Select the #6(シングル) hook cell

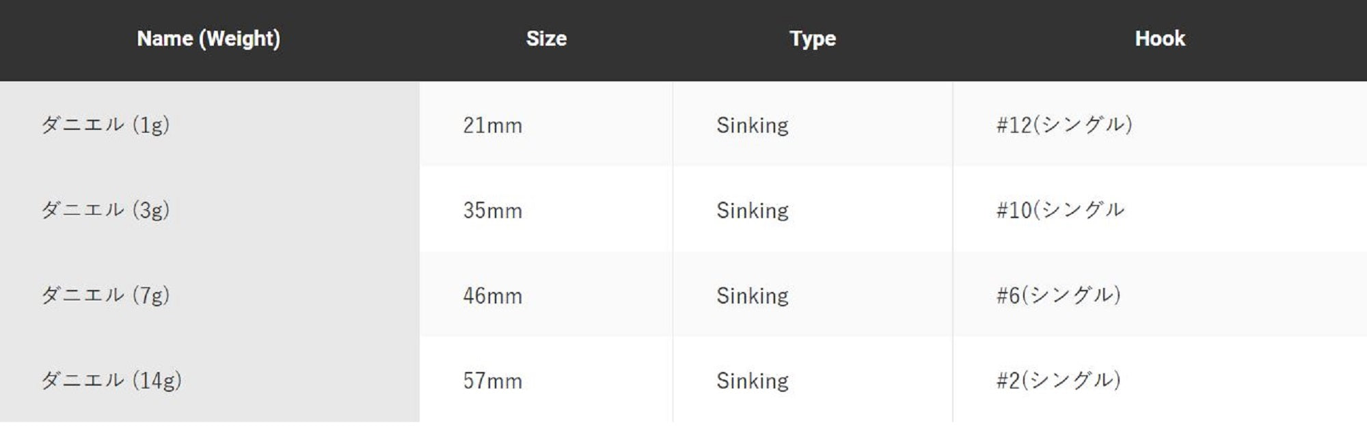(1058, 295)
